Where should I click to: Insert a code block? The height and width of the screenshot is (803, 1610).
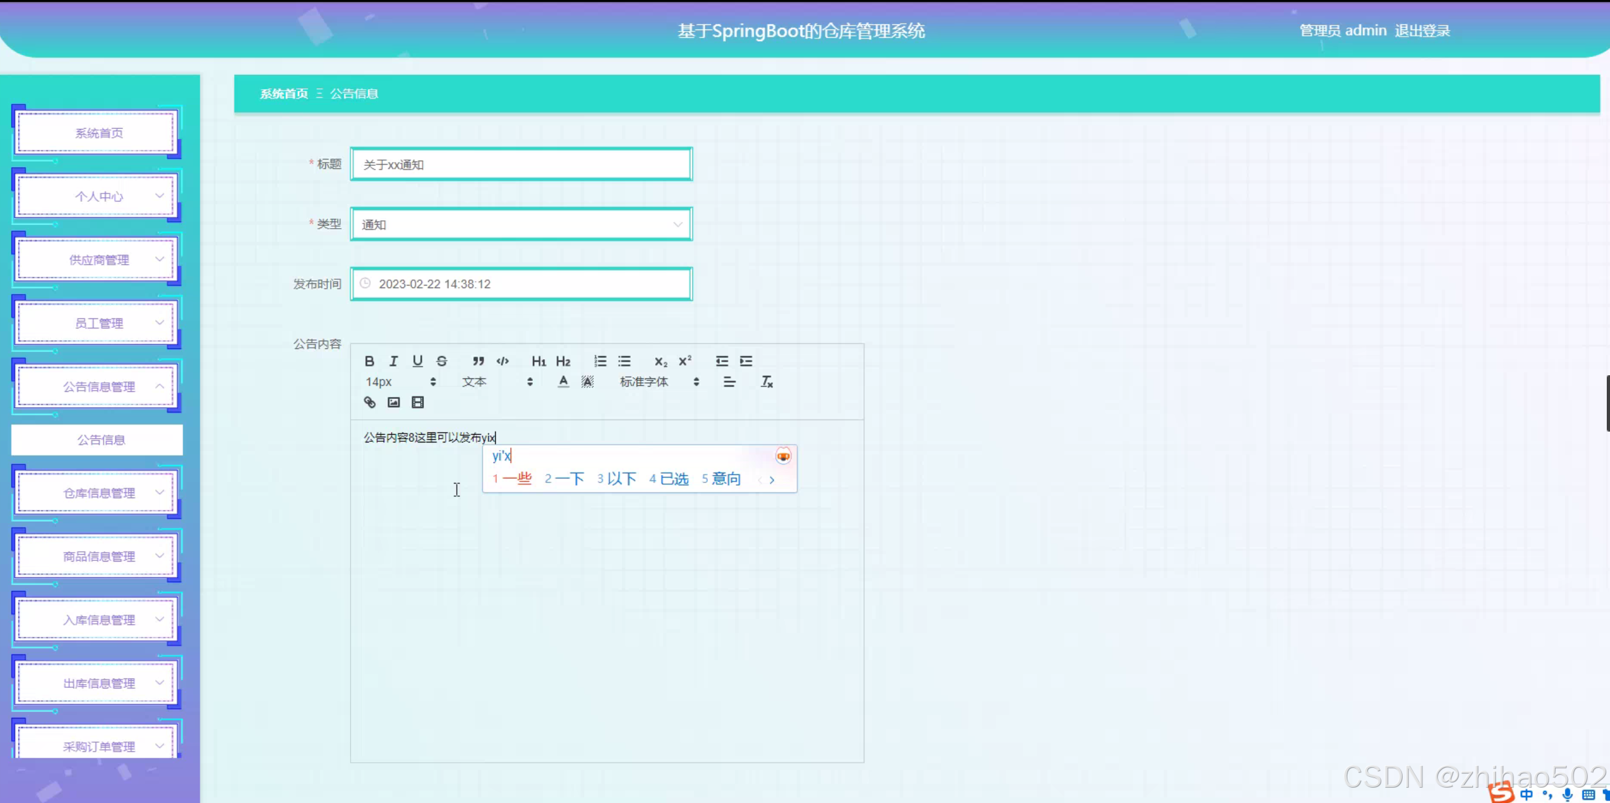(x=503, y=361)
